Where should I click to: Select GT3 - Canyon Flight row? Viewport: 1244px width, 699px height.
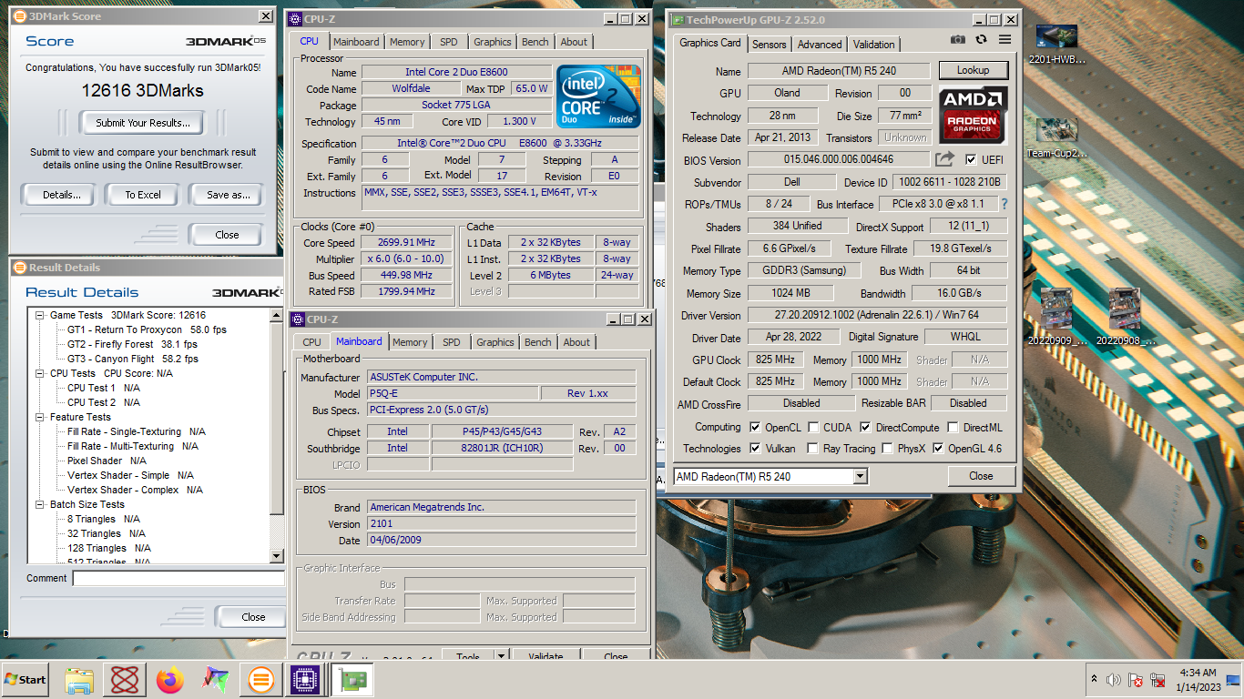click(x=133, y=359)
